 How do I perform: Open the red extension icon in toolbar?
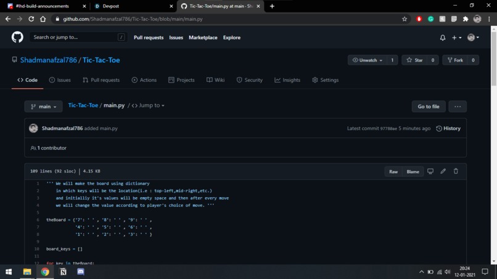point(419,19)
